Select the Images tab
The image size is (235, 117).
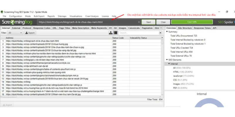pyautogui.click(x=122, y=28)
